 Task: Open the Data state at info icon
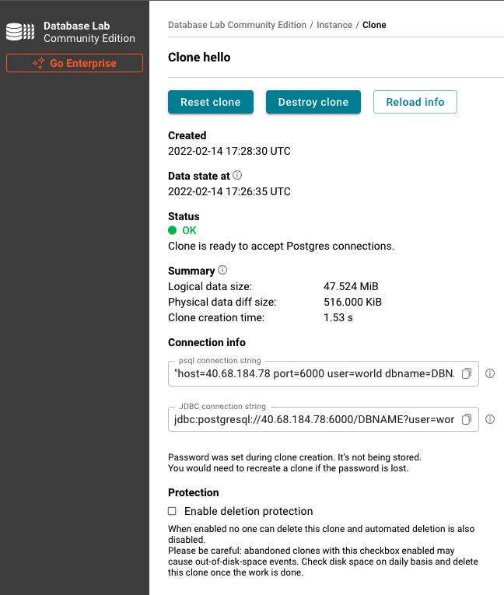[237, 175]
